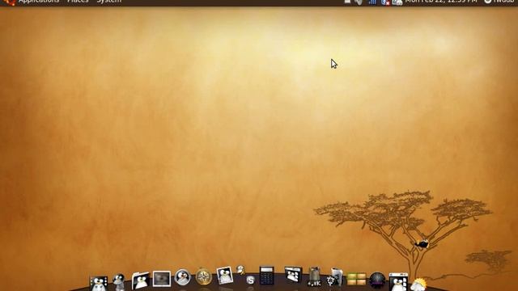Open the trash can dock icon
Screen dimensions: 518x291
point(314,276)
